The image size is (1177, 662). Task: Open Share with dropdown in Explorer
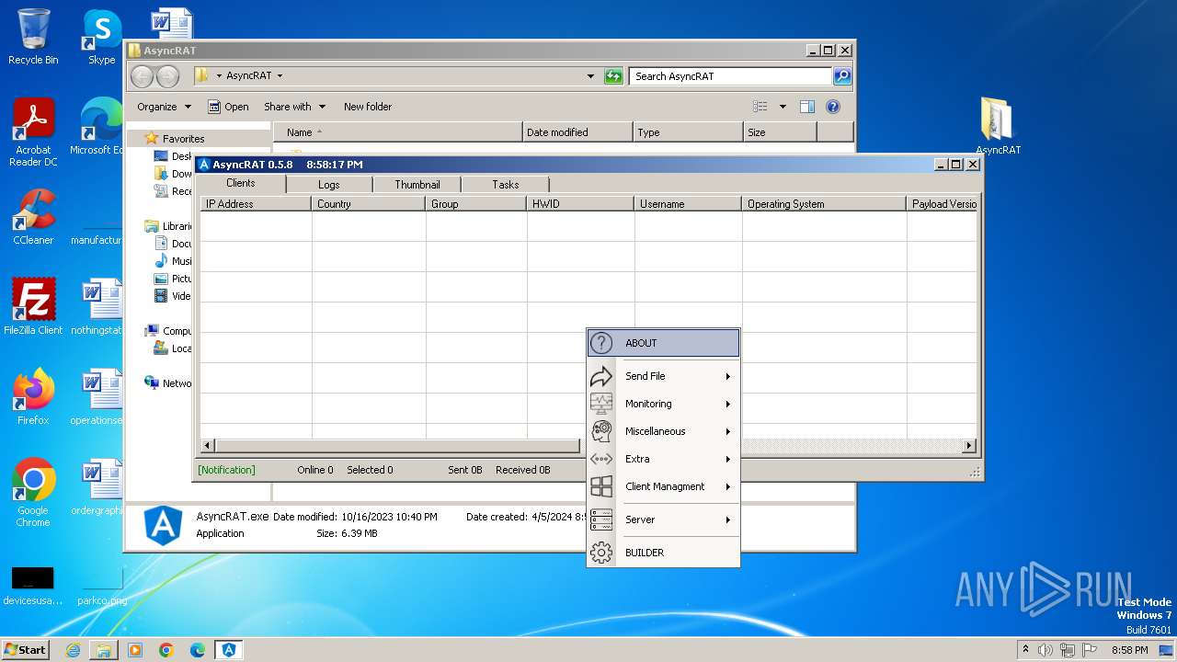(294, 107)
